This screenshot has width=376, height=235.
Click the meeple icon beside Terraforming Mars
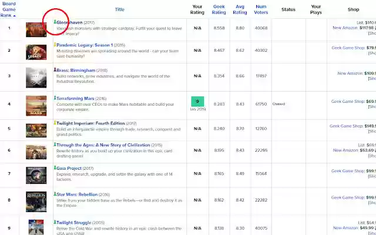(55, 98)
